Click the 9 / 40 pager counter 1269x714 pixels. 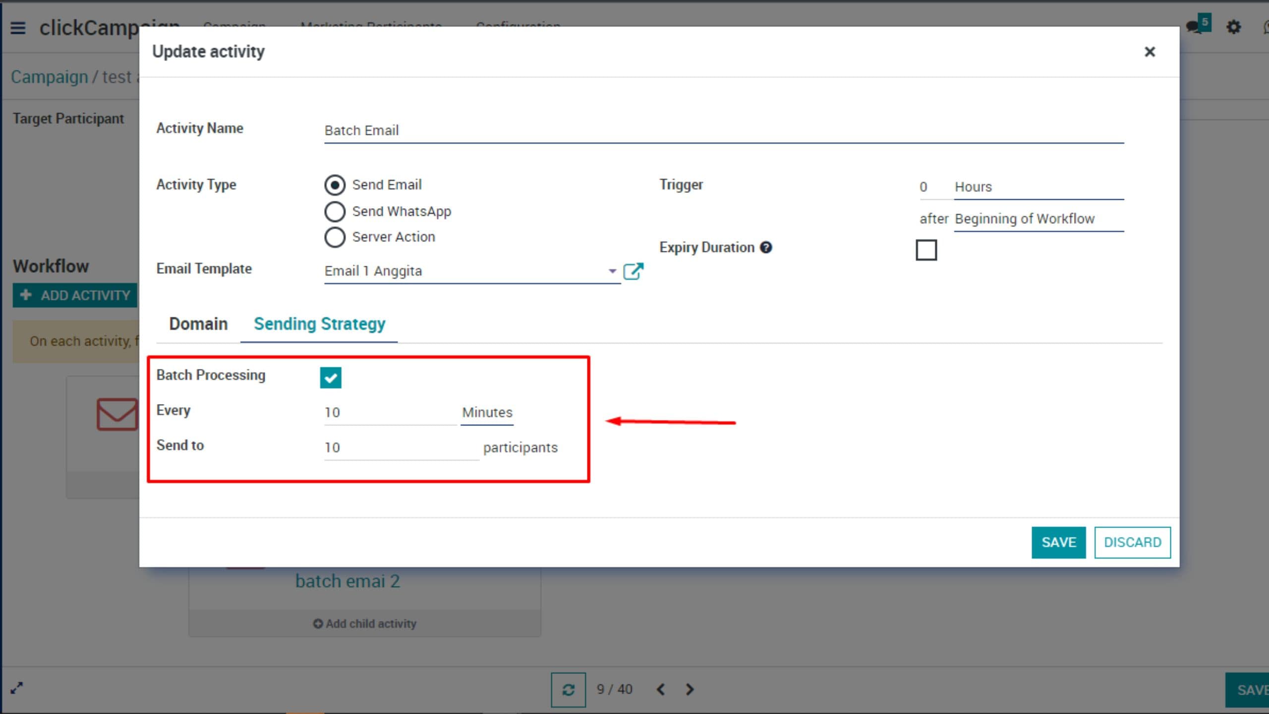click(615, 689)
